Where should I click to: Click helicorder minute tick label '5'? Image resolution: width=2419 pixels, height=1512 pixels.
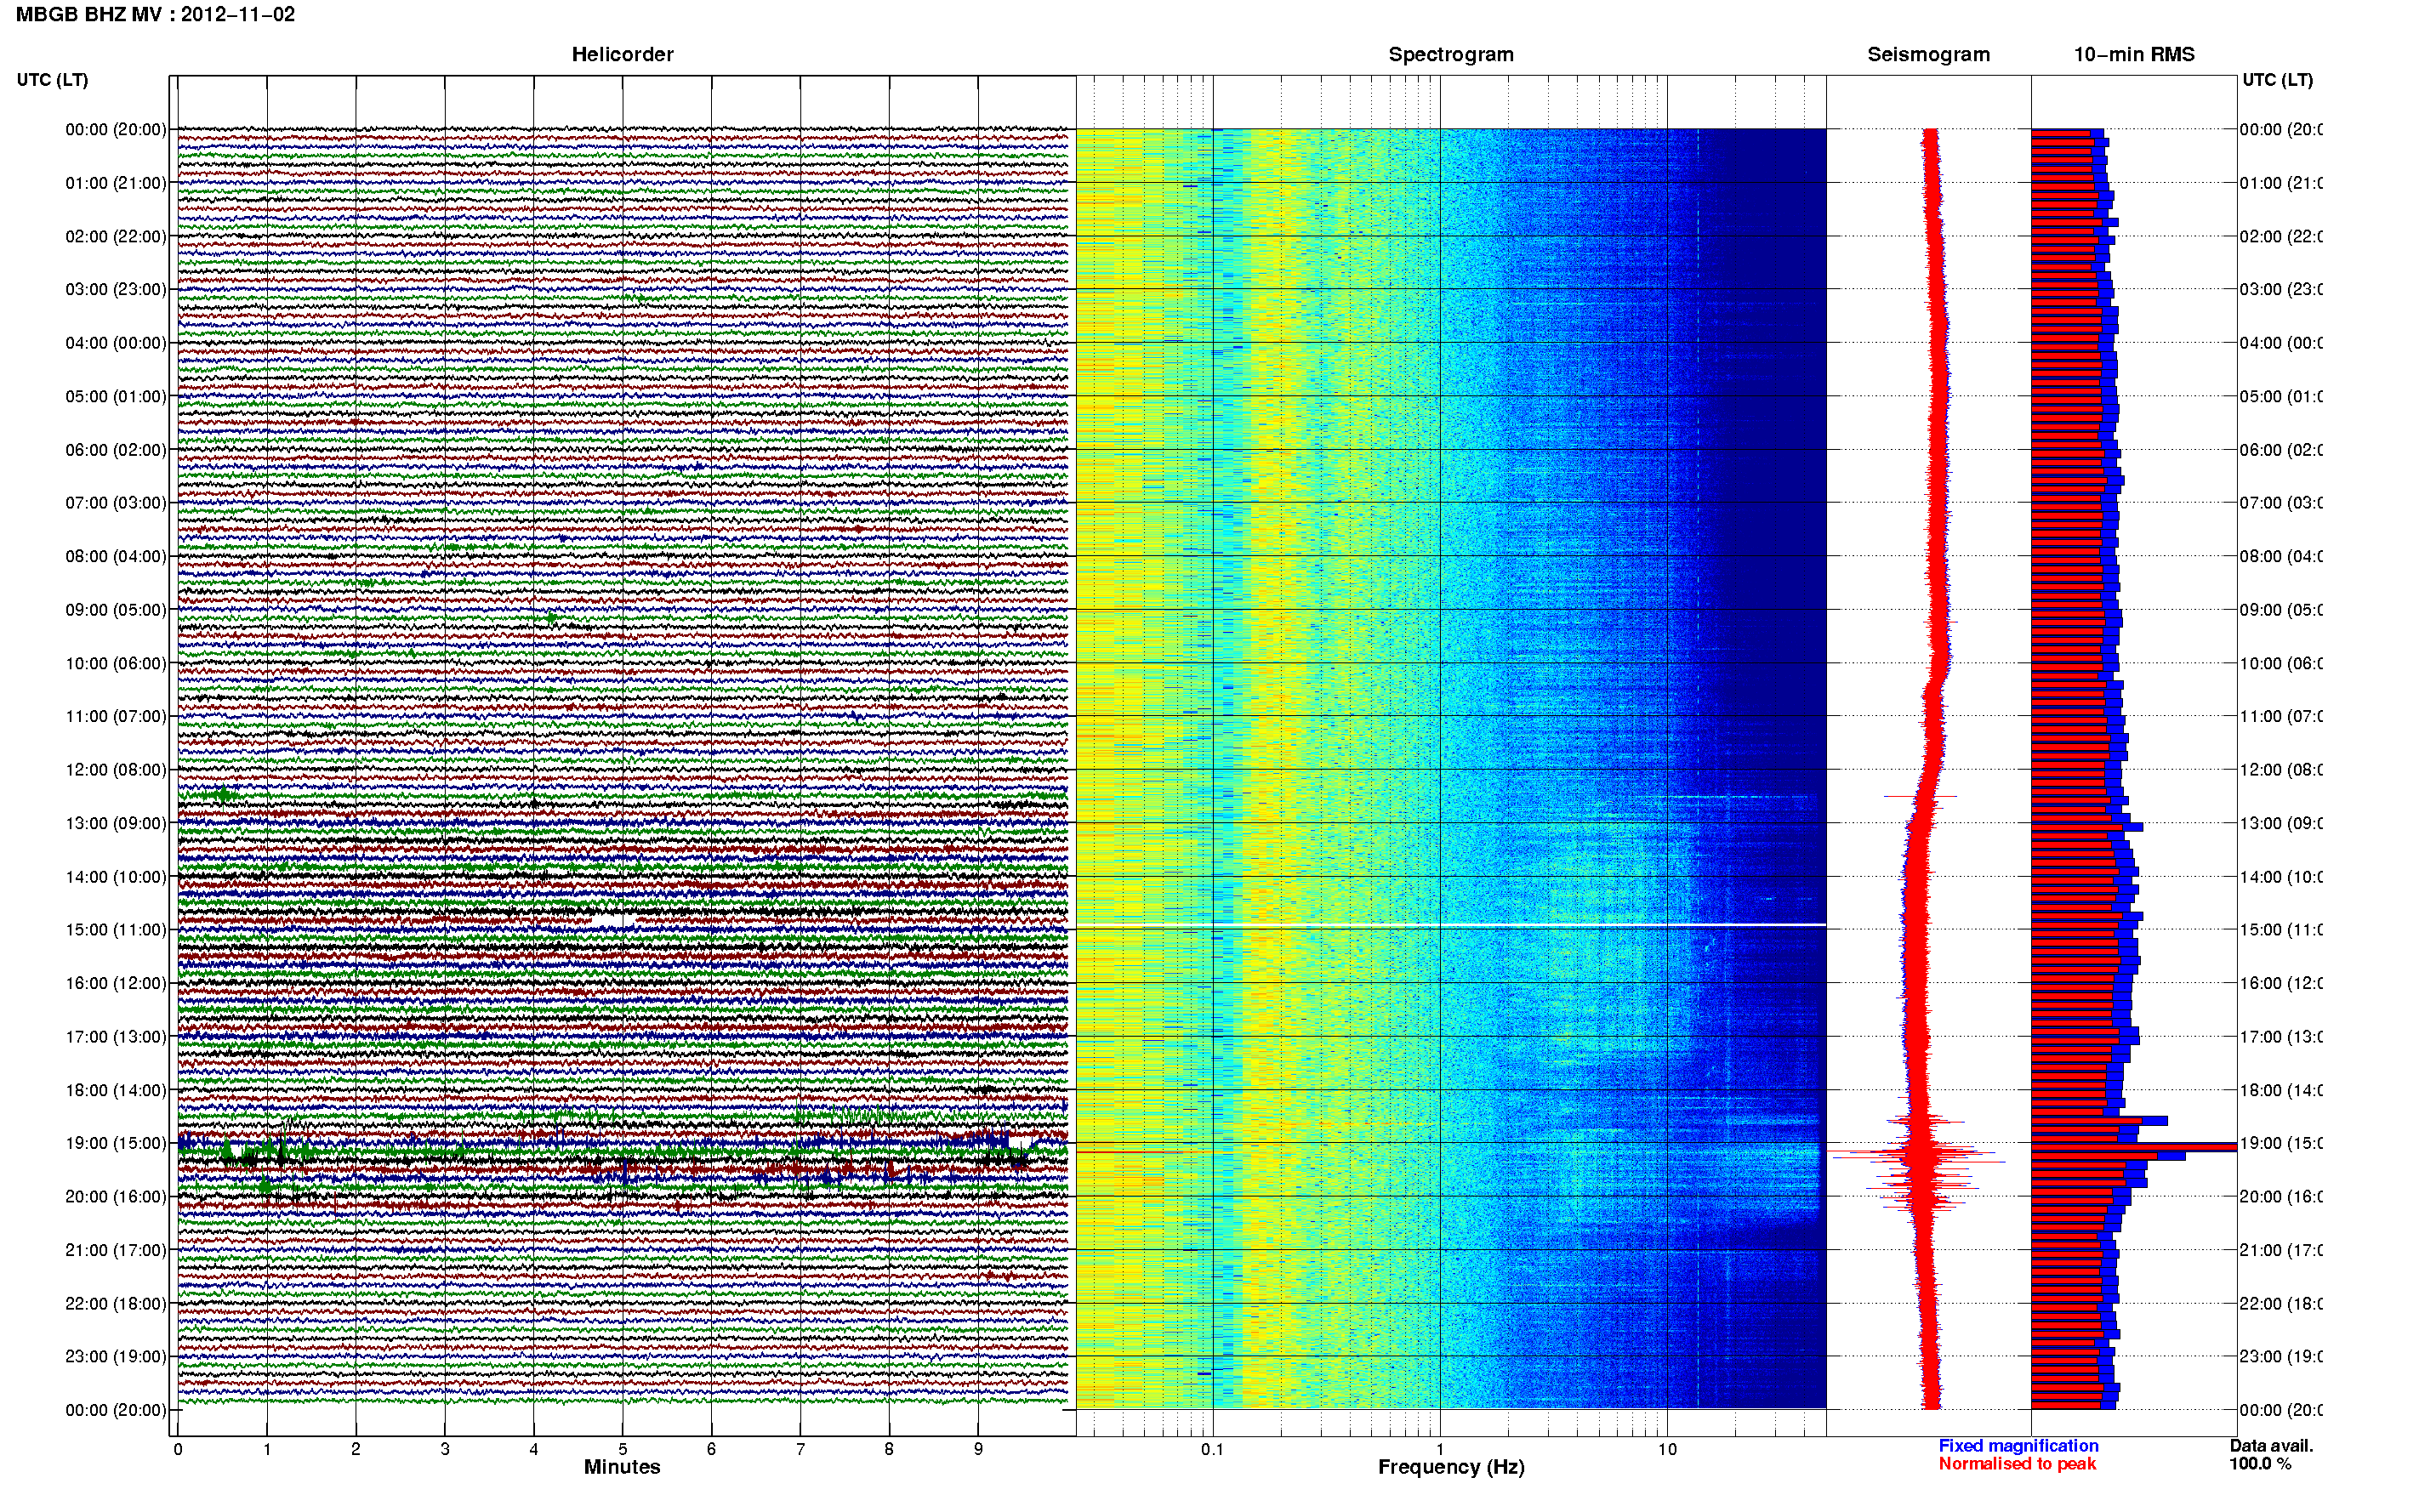click(622, 1449)
